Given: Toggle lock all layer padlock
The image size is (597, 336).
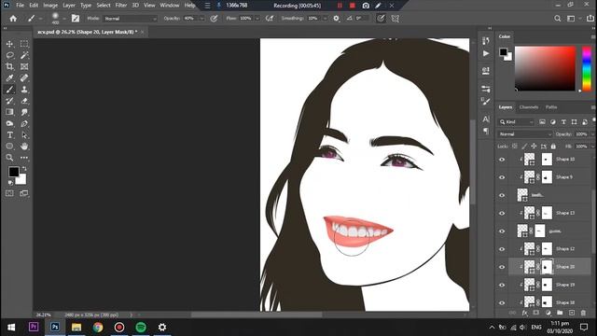Looking at the screenshot, I should point(553,147).
